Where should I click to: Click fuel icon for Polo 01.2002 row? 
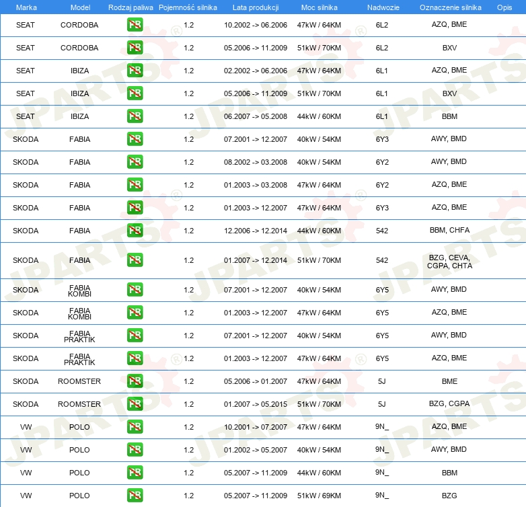[135, 450]
